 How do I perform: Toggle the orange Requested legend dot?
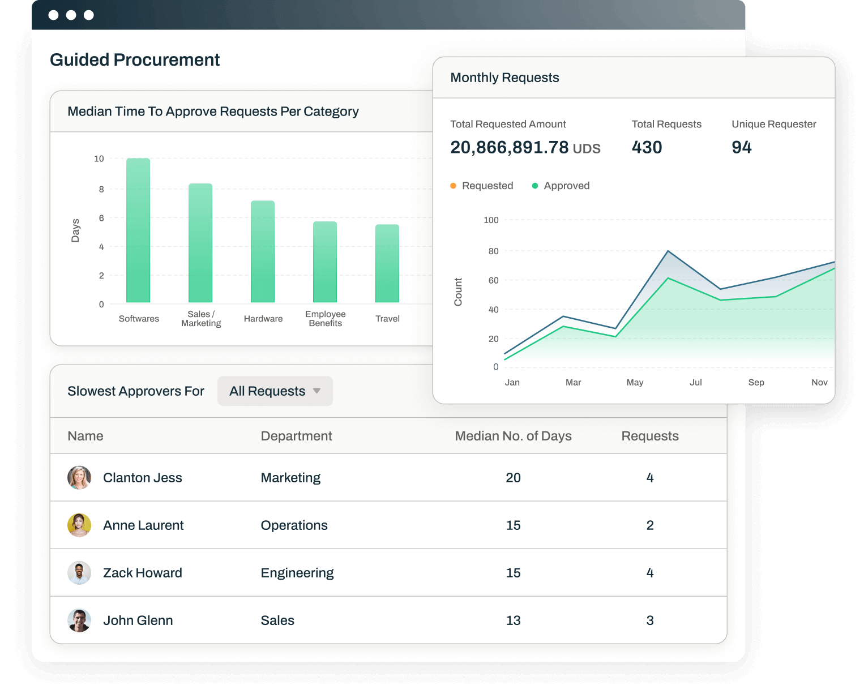coord(453,186)
